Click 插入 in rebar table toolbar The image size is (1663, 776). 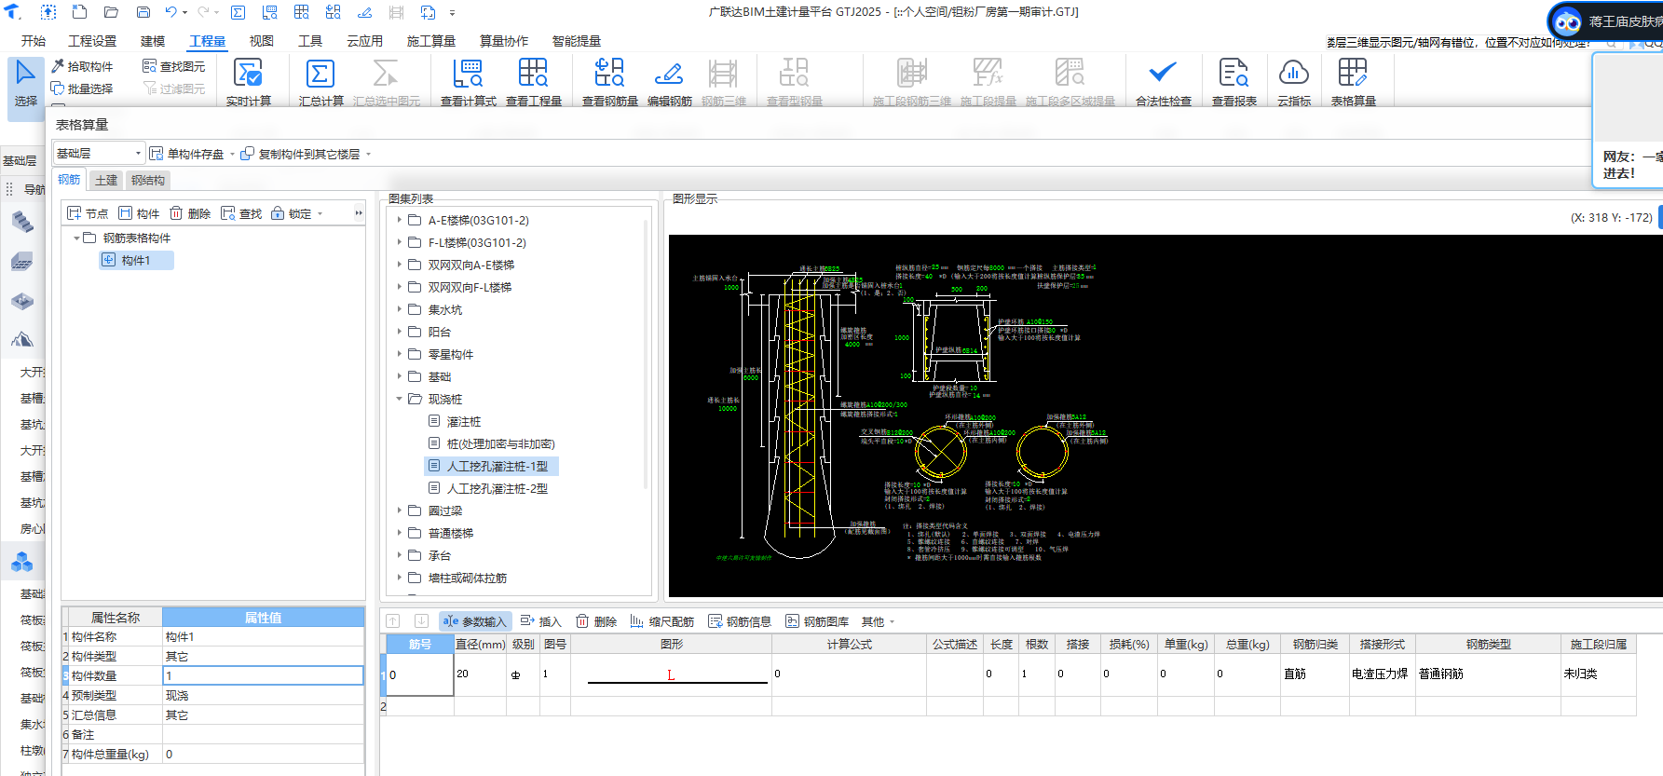point(540,621)
